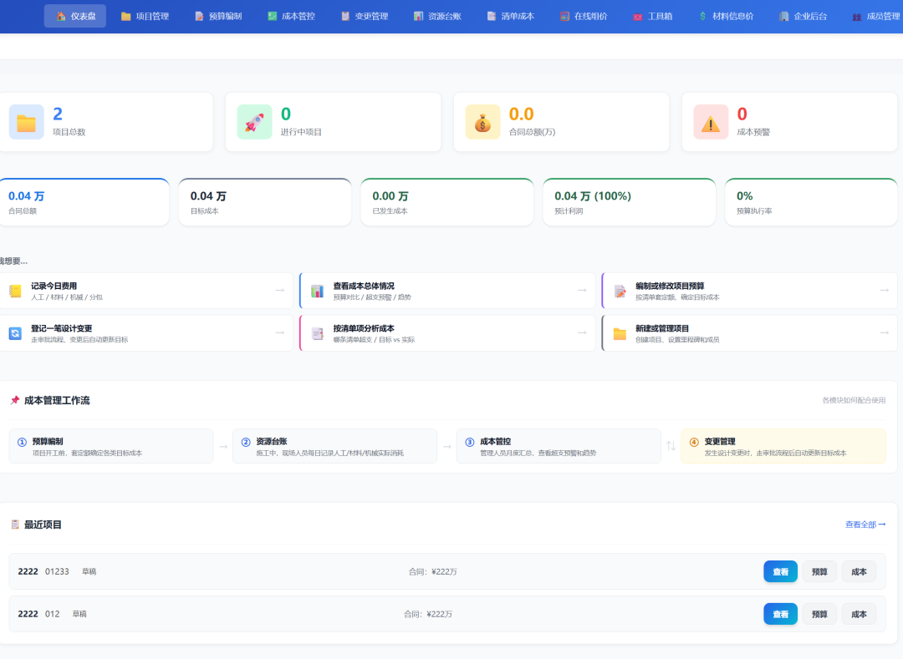
Task: Click the money bag icon for 合同总额
Action: (x=482, y=123)
